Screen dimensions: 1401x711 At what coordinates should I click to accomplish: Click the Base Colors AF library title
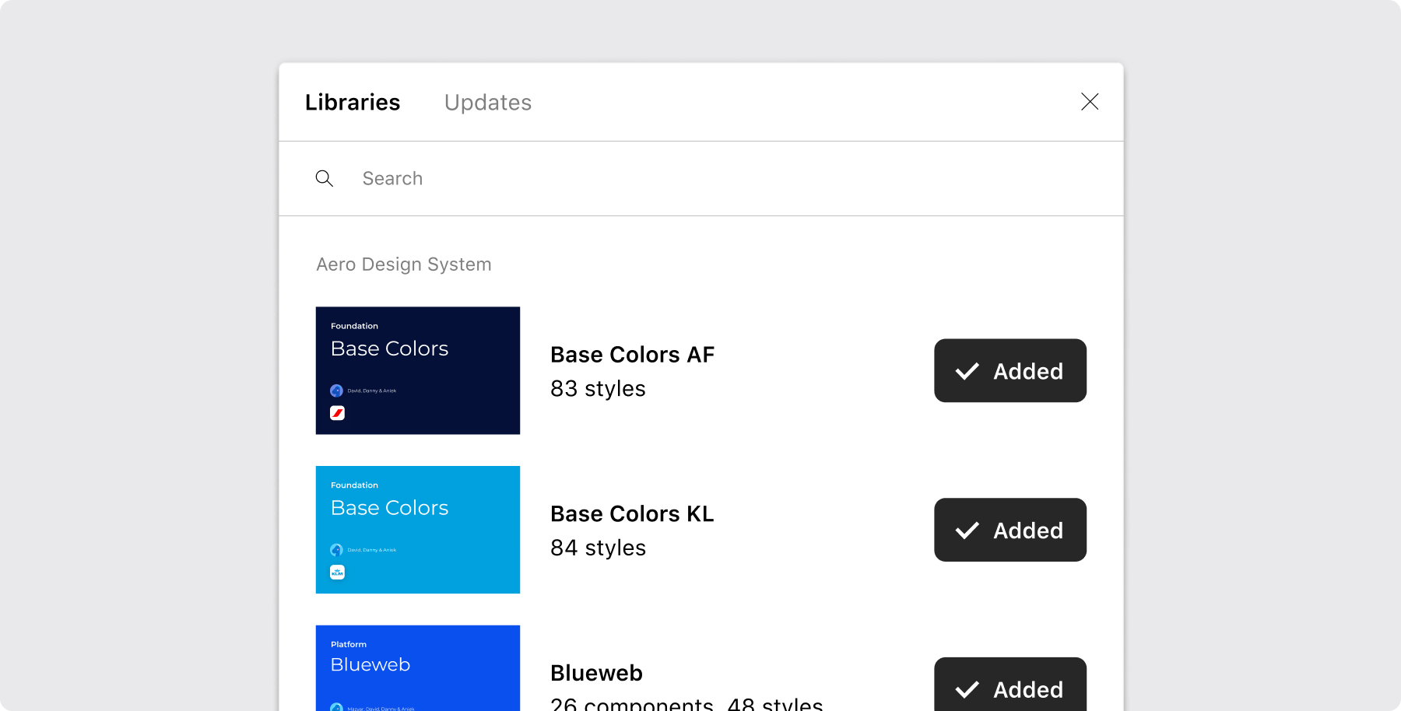pyautogui.click(x=632, y=355)
